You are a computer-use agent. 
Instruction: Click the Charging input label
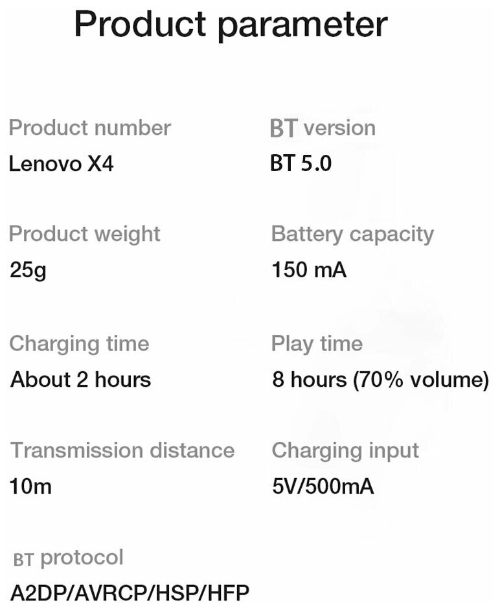coord(345,450)
